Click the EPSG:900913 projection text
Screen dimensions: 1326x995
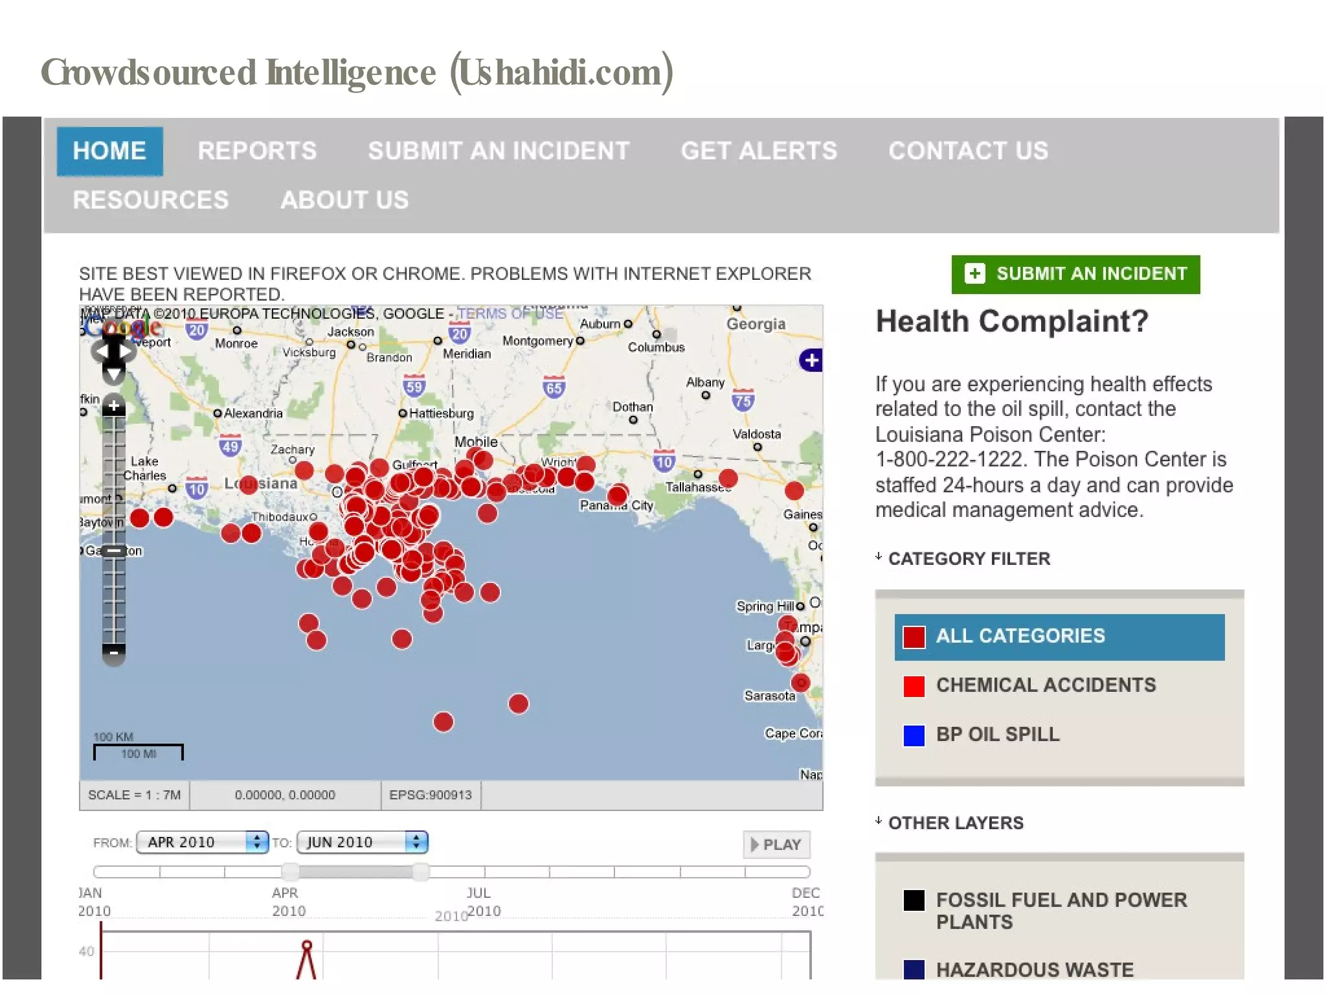(x=431, y=795)
